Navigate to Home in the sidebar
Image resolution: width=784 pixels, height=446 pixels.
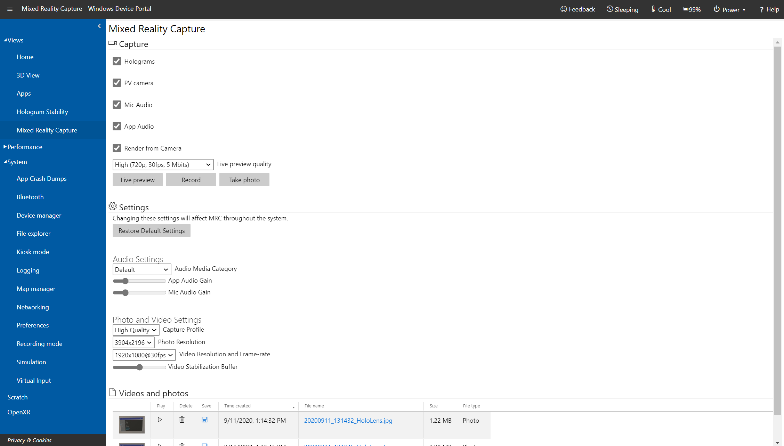(24, 57)
